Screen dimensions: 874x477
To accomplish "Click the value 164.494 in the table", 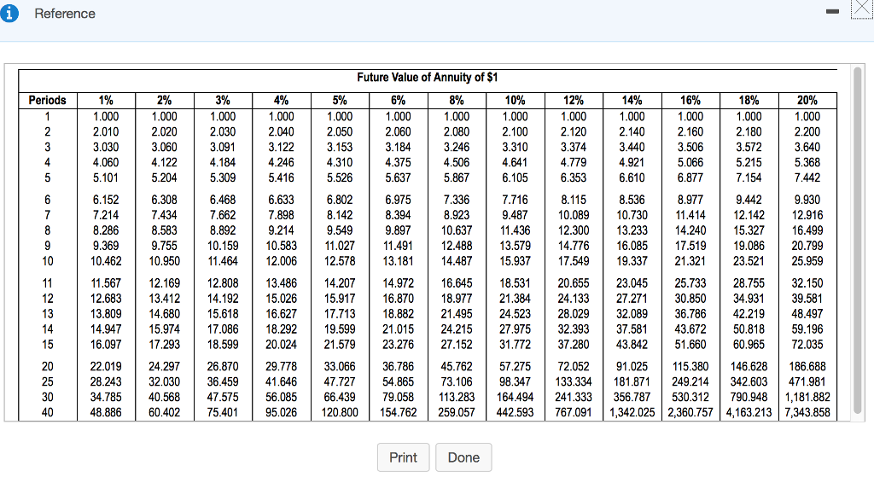I will click(x=515, y=398).
